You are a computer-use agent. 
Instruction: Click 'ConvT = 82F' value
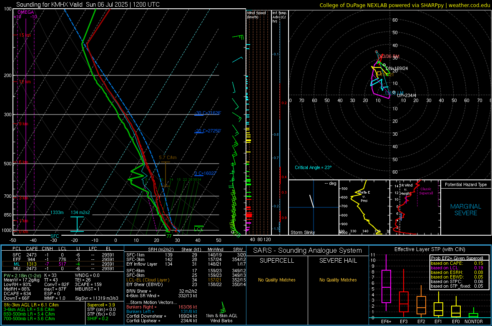click(57, 284)
